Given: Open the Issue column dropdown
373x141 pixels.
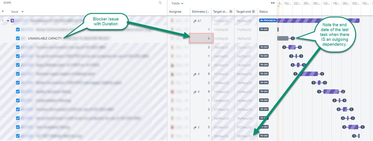Looking at the screenshot, I should point(22,12).
